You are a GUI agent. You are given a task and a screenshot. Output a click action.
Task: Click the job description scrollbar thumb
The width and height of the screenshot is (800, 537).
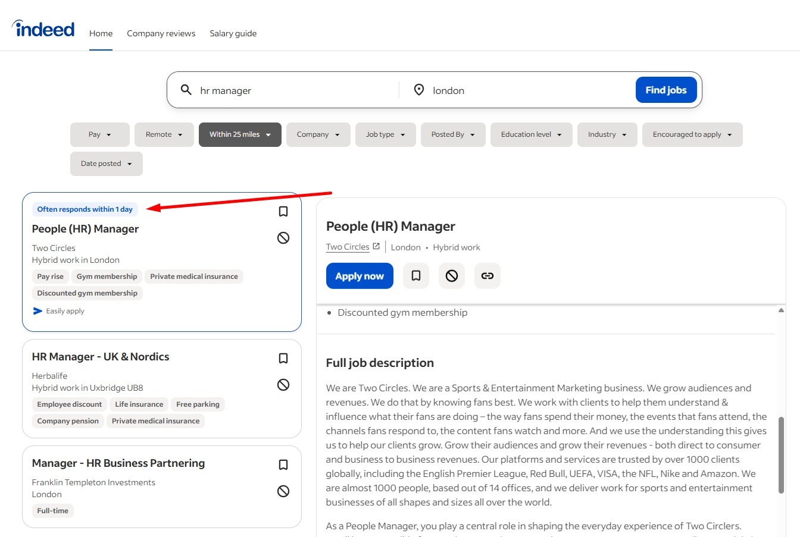click(x=781, y=455)
